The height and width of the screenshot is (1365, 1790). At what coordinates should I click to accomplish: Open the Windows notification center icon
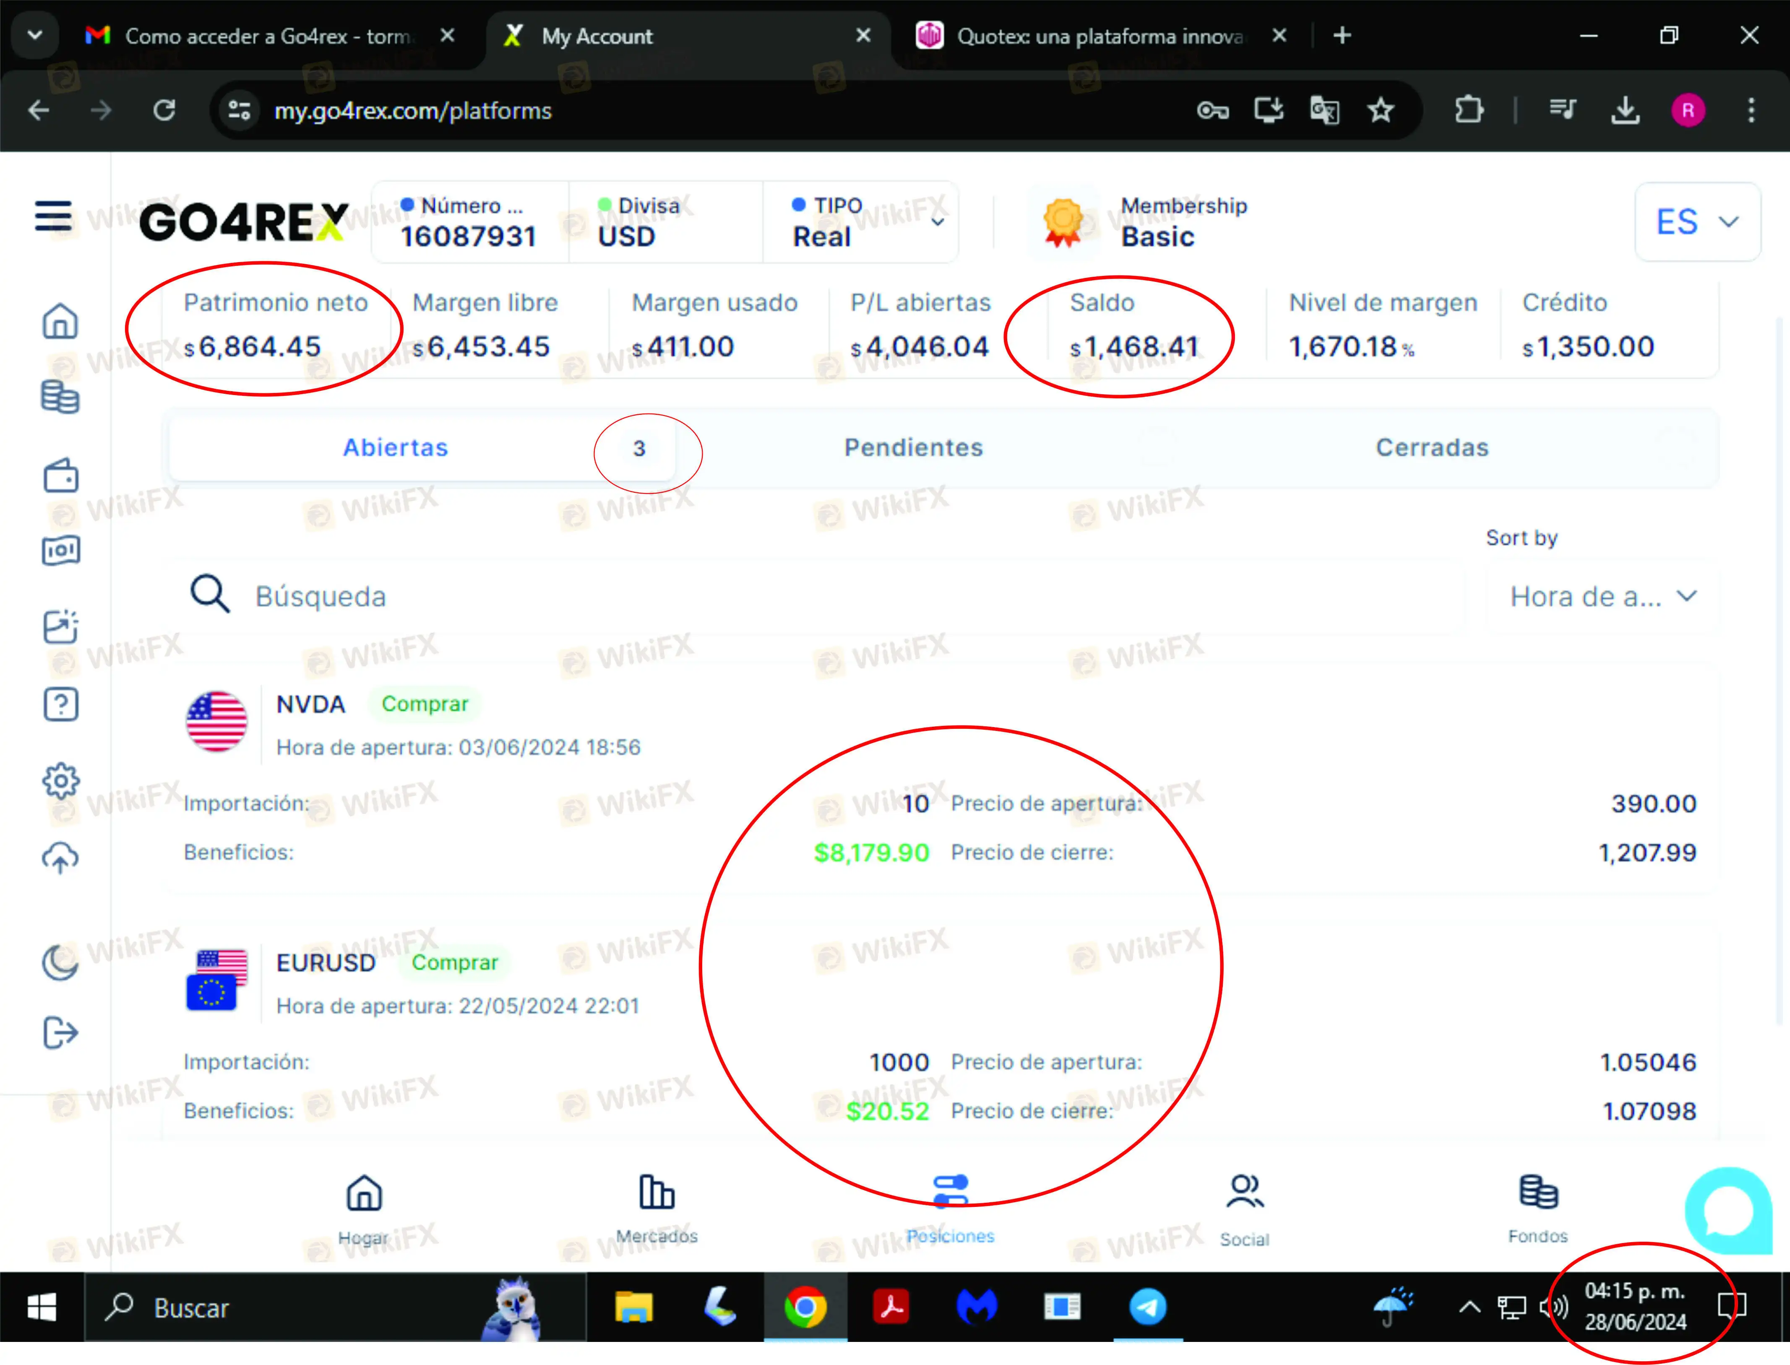coord(1731,1307)
